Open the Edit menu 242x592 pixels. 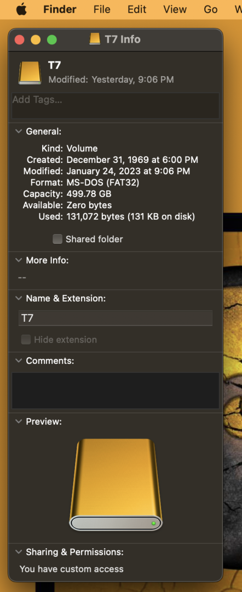coord(137,9)
